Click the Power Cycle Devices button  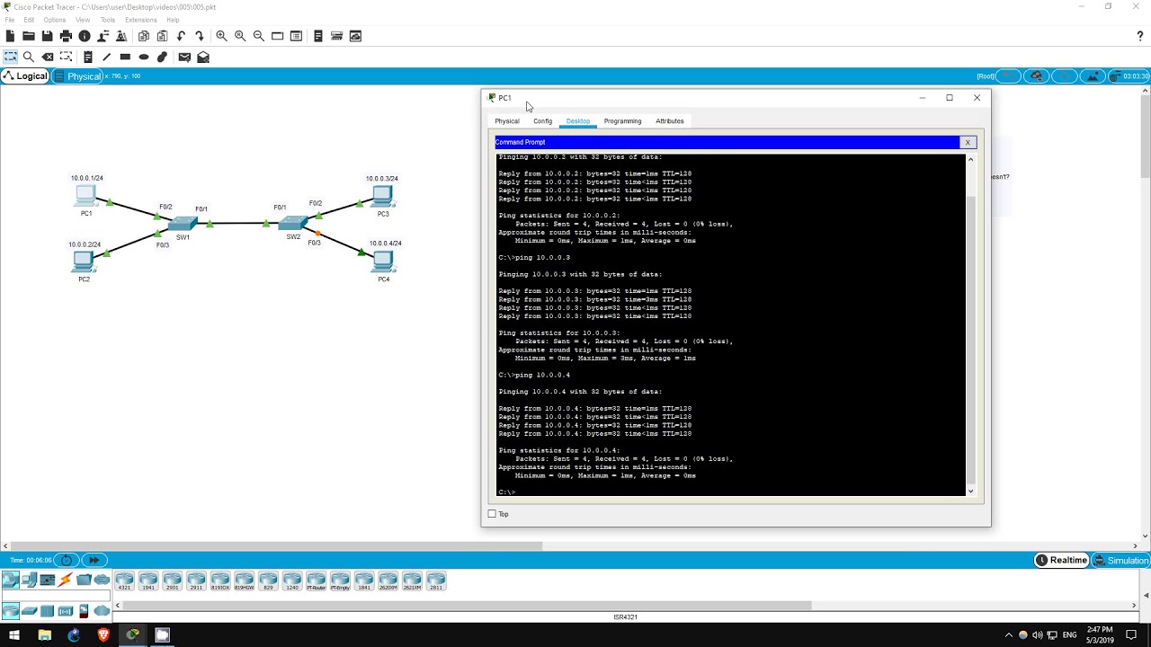(67, 560)
